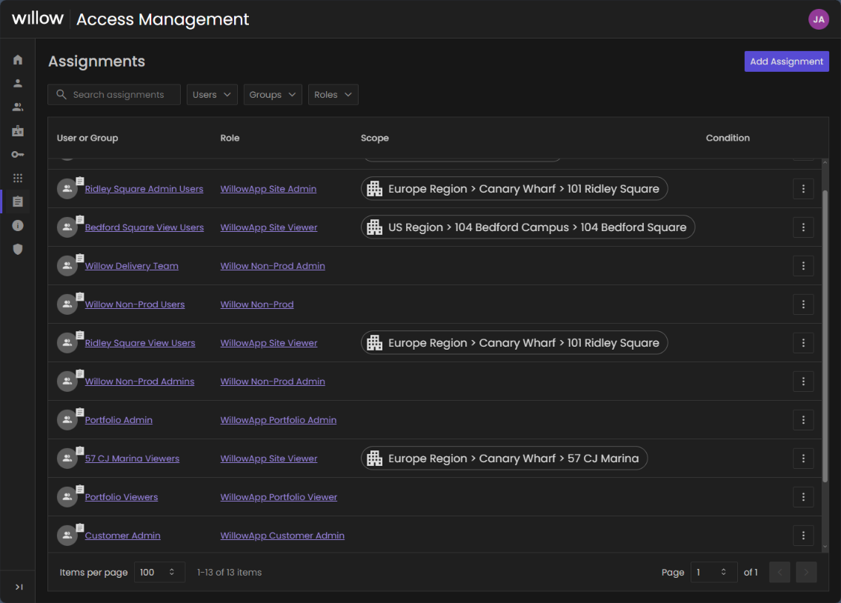Click the Scope column header
The height and width of the screenshot is (603, 841).
pyautogui.click(x=374, y=138)
